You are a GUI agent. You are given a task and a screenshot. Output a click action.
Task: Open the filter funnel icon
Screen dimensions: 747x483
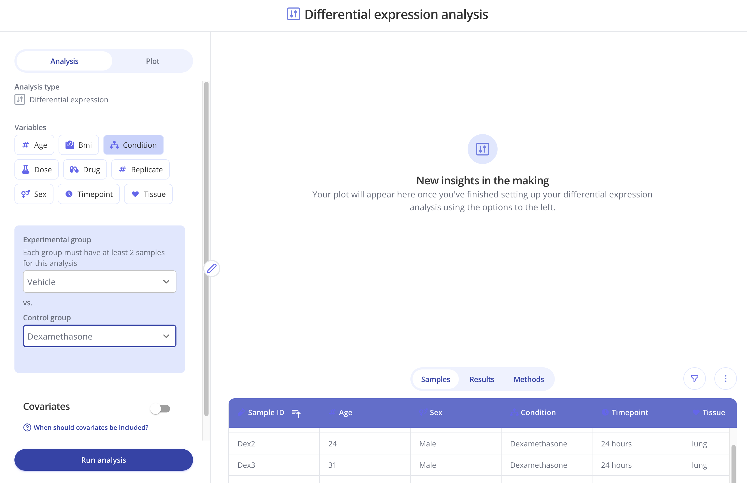694,379
